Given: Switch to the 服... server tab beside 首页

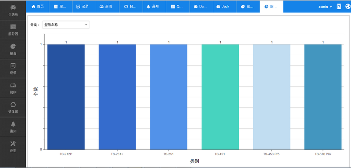Looking at the screenshot, I should tap(61, 7).
